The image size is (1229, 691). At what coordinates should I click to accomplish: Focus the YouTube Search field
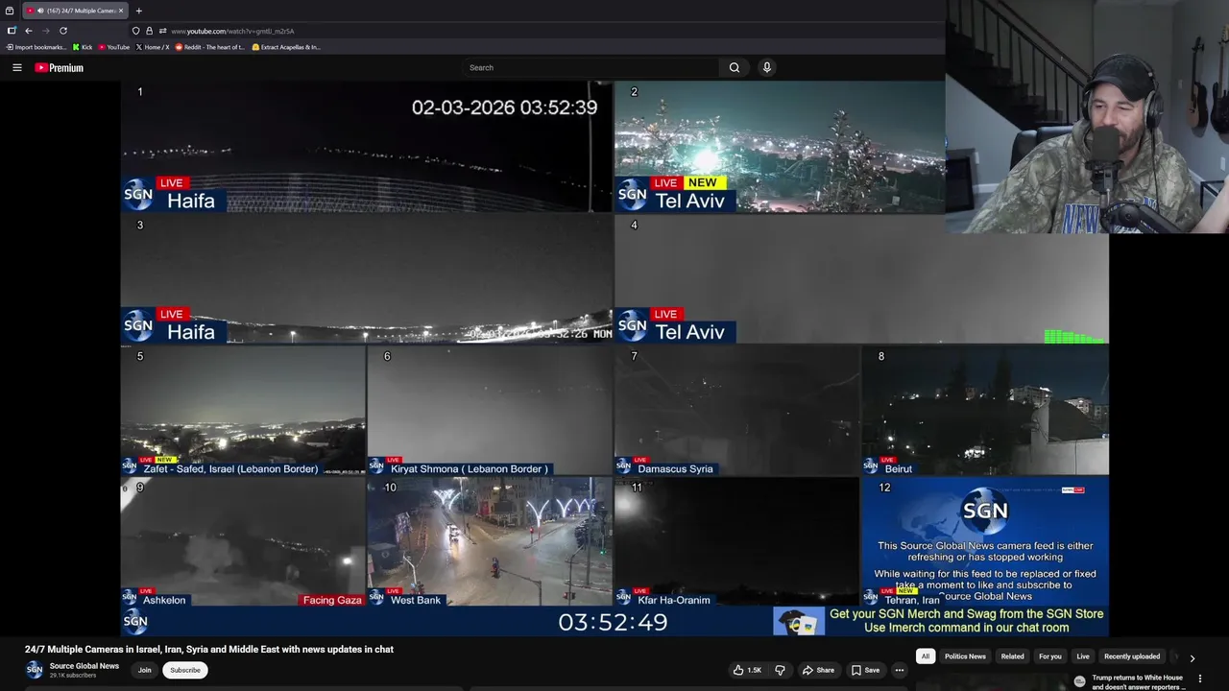coord(590,67)
